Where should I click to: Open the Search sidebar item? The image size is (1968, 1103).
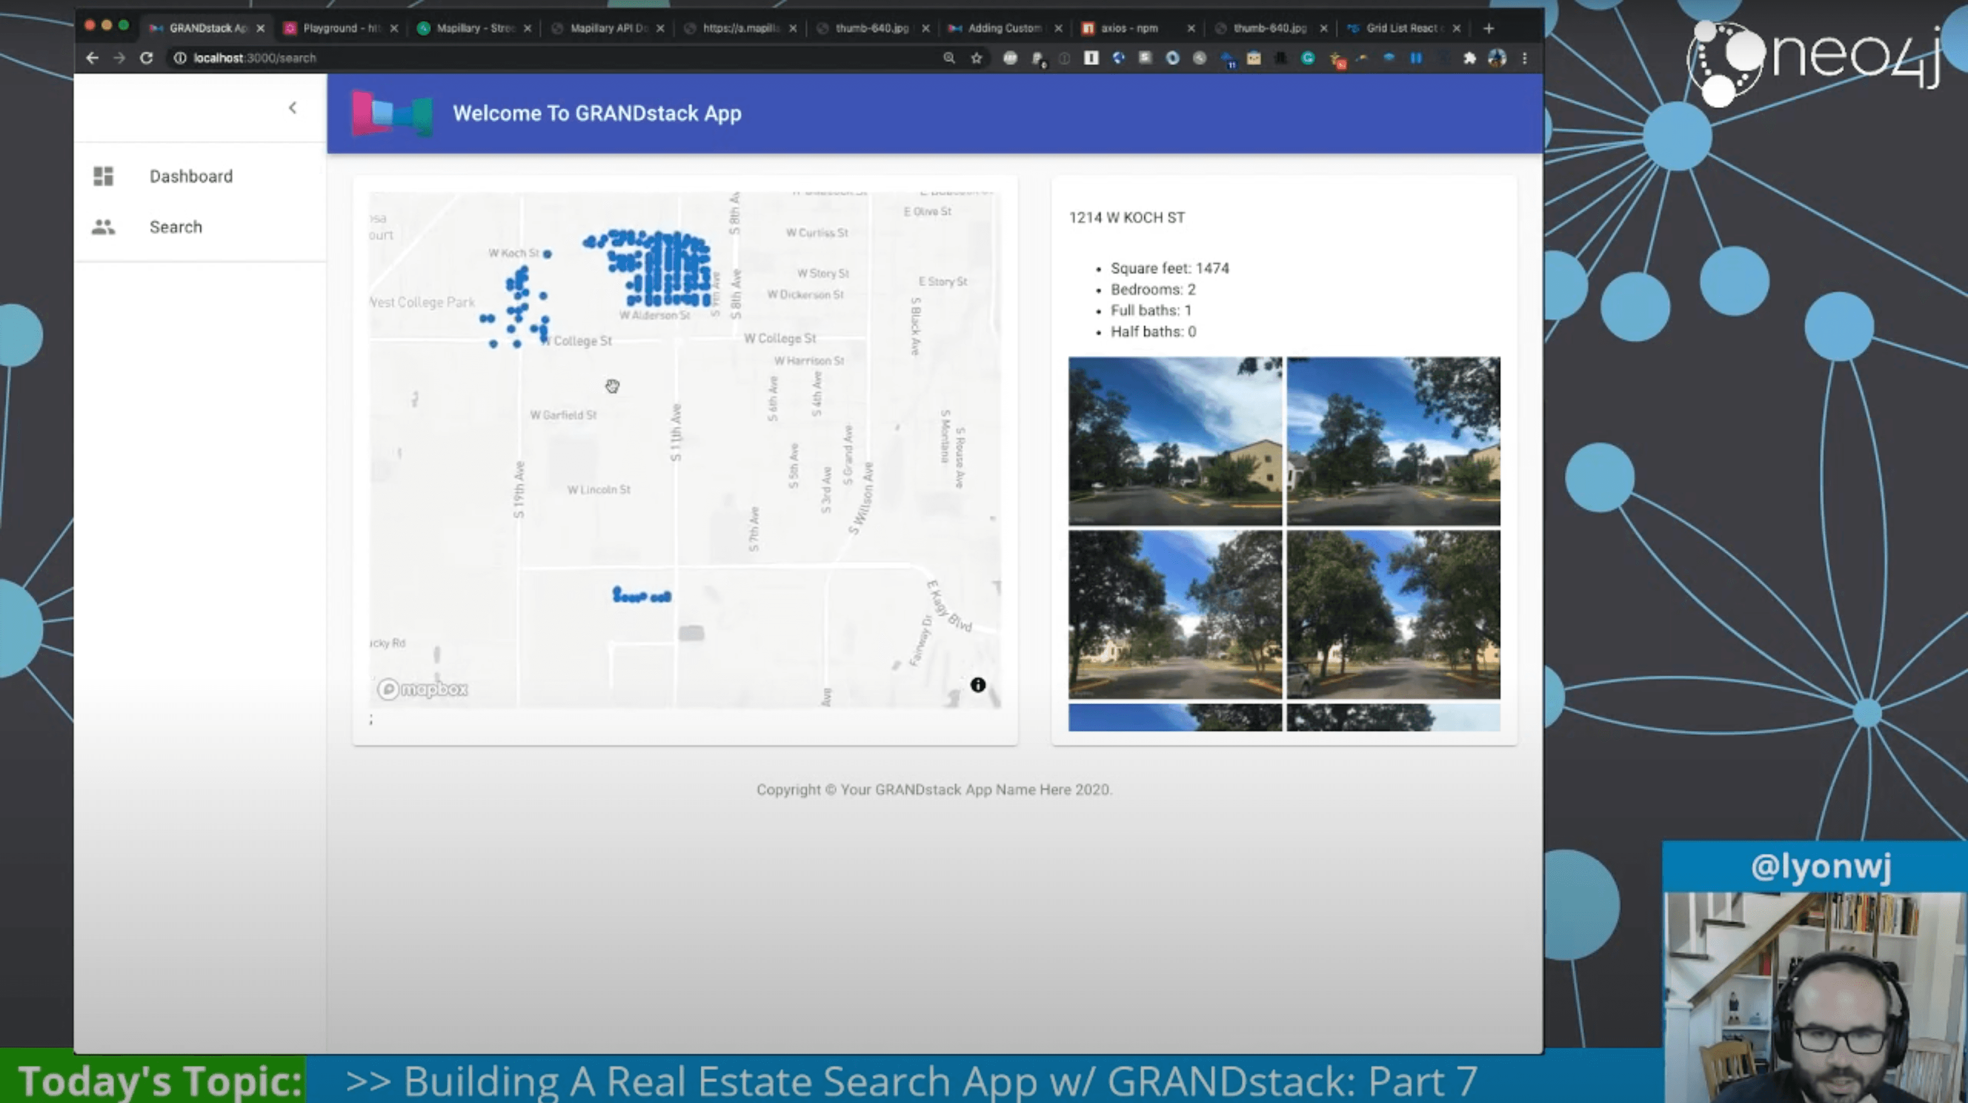pyautogui.click(x=175, y=227)
